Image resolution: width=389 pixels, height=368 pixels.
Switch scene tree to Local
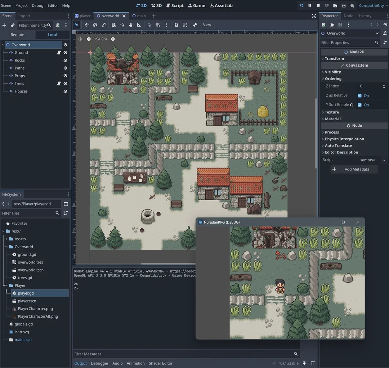(x=52, y=35)
